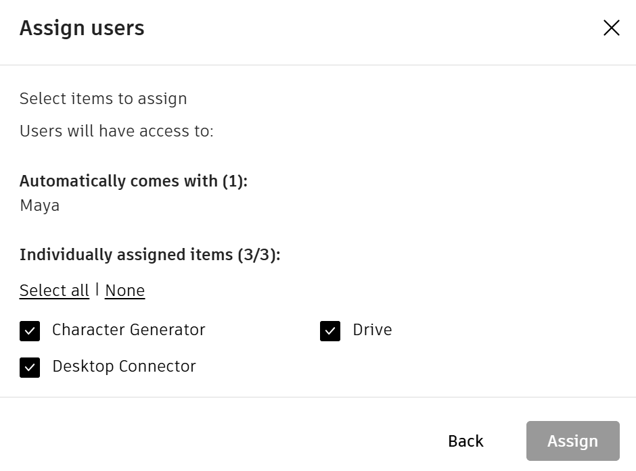
Task: Click the Automatically comes with heading
Action: click(x=118, y=181)
